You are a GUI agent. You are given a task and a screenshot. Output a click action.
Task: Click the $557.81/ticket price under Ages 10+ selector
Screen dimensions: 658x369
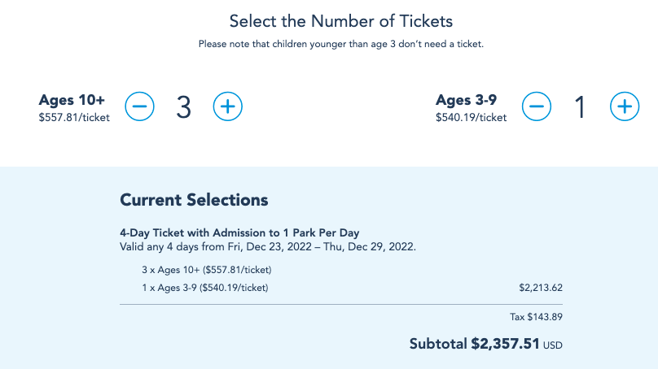[74, 118]
